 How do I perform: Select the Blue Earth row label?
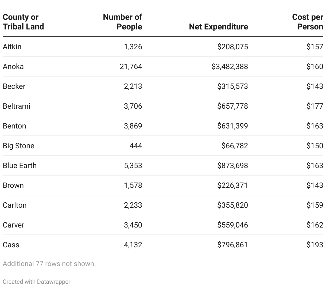20,166
